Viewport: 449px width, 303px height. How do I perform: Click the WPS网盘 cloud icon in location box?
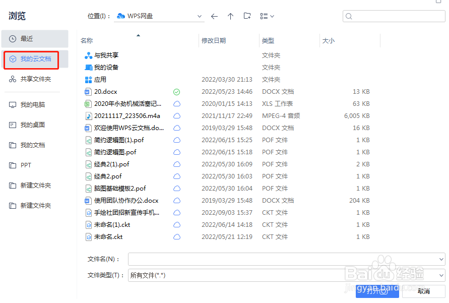(121, 16)
